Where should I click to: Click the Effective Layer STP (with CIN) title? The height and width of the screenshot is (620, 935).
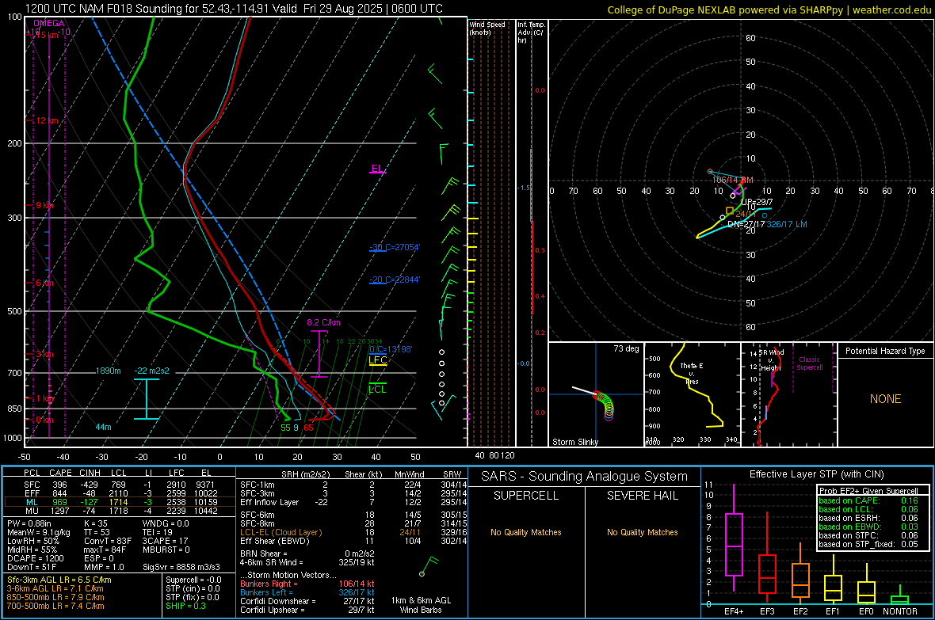pos(816,474)
